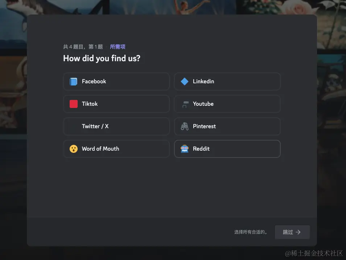Image resolution: width=346 pixels, height=260 pixels.
Task: Click the 'How did you find us?' heading
Action: [x=102, y=58]
